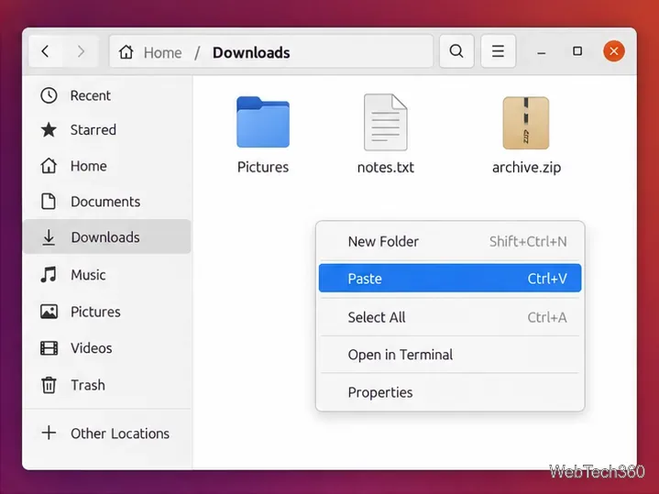659x494 pixels.
Task: Open Other Locations in sidebar
Action: click(x=120, y=434)
